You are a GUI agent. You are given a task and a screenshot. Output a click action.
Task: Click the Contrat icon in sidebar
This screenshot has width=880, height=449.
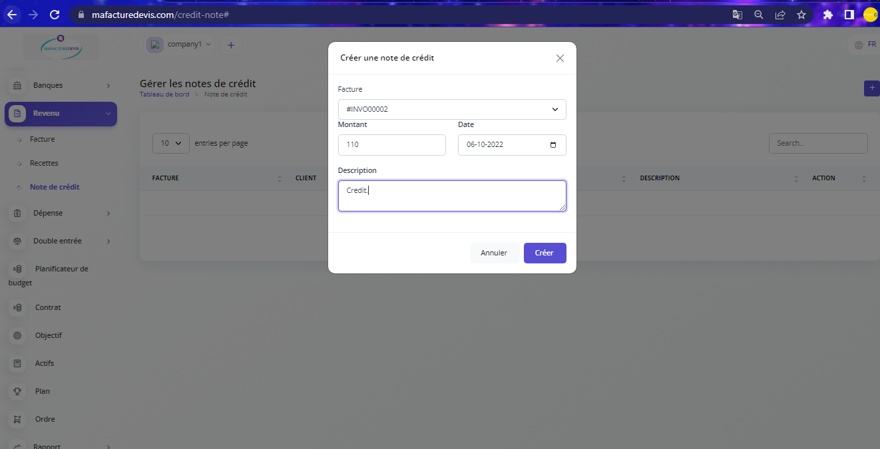coord(17,307)
